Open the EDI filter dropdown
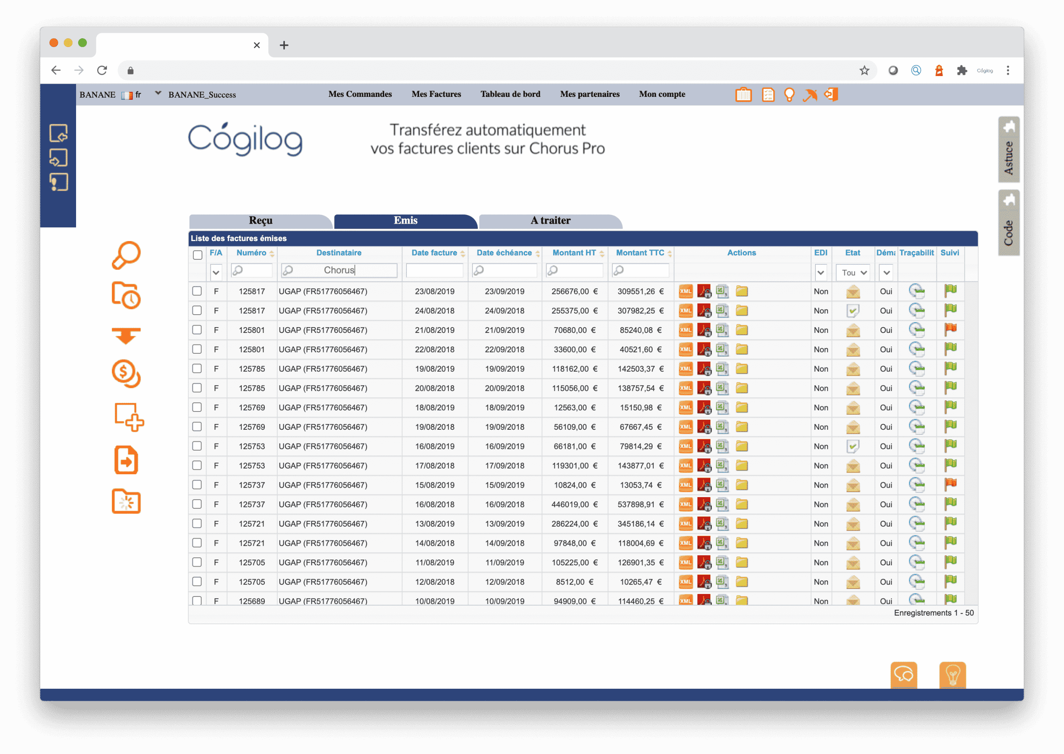Image resolution: width=1064 pixels, height=754 pixels. coord(821,273)
